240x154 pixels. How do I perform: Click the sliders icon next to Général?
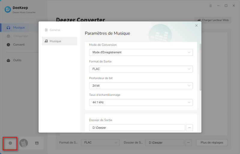[x=46, y=30]
